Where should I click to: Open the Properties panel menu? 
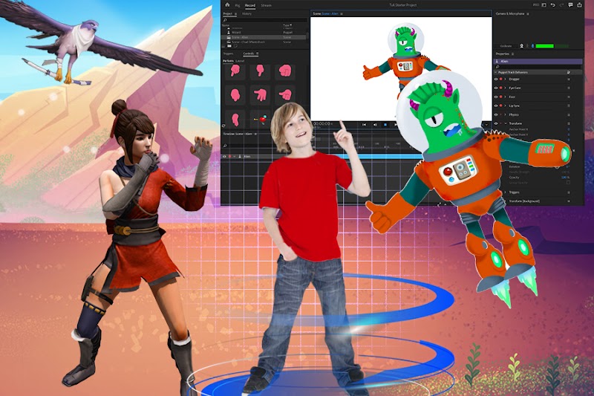coord(512,54)
